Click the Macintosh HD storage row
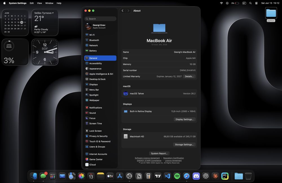 click(x=159, y=137)
